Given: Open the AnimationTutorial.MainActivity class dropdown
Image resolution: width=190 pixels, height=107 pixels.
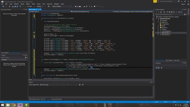Looking at the screenshot, I should point(91,12).
